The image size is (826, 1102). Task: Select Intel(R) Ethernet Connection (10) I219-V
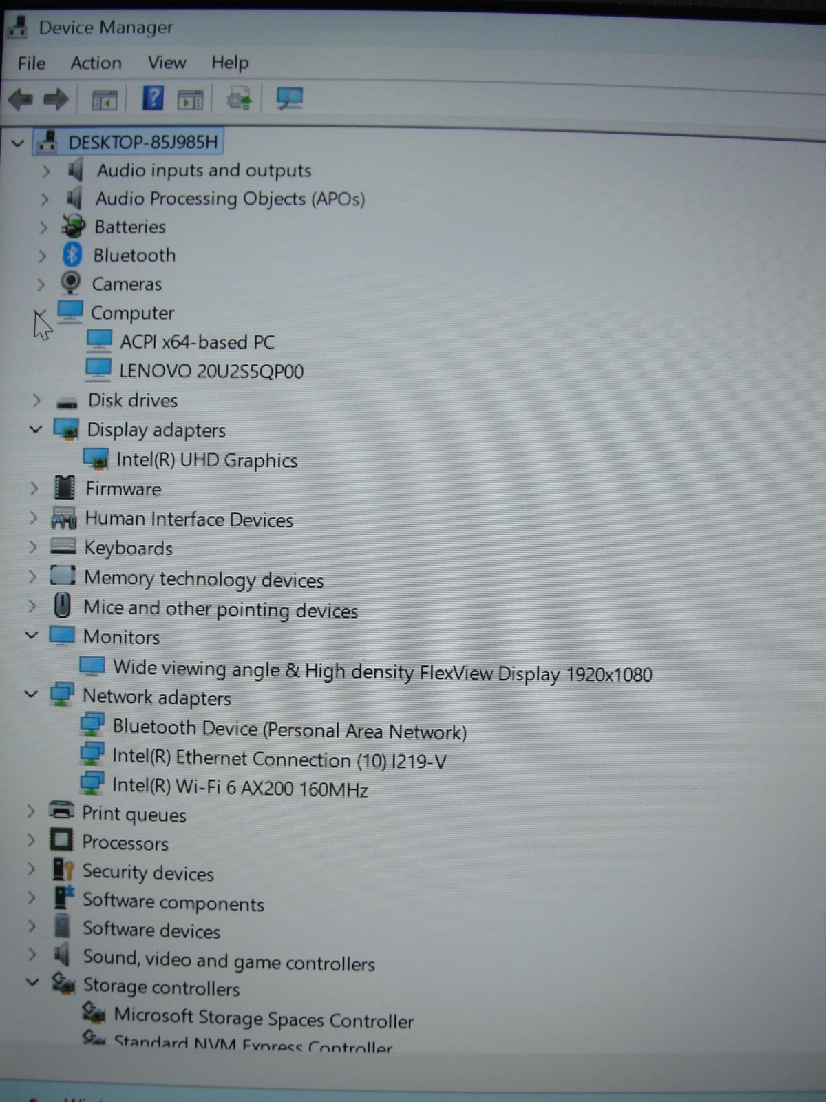pyautogui.click(x=279, y=759)
